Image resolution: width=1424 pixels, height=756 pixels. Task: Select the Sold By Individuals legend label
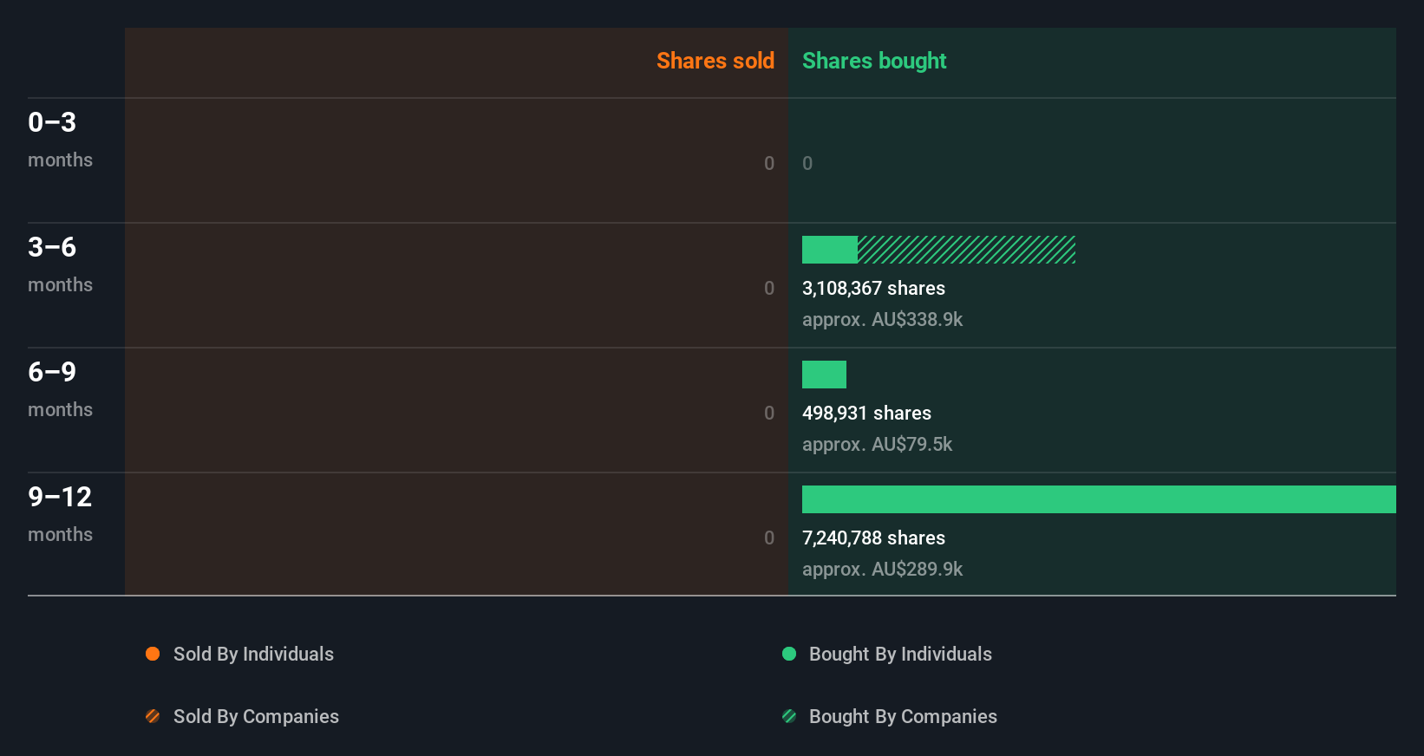click(x=253, y=655)
